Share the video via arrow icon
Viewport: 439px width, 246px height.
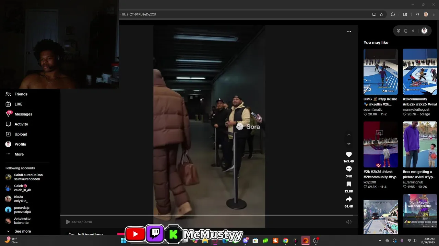coord(349,199)
